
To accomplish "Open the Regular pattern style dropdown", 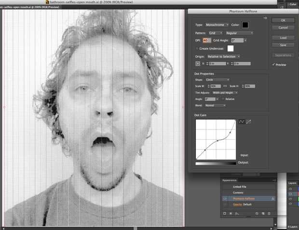I will [x=239, y=33].
